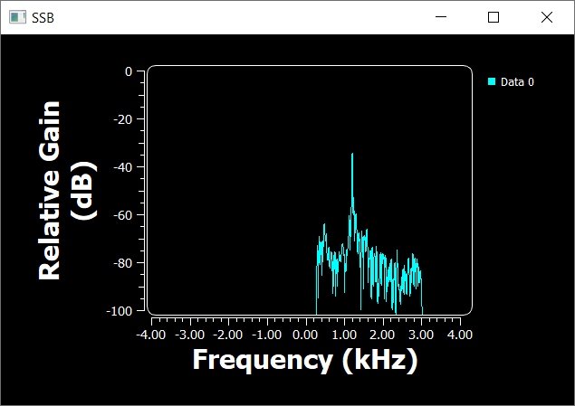Screen dimensions: 575x406
Task: Maximize the SSB window
Action: 494,17
